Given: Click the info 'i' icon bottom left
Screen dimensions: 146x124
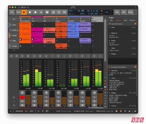Looking at the screenshot, I should [11, 111].
